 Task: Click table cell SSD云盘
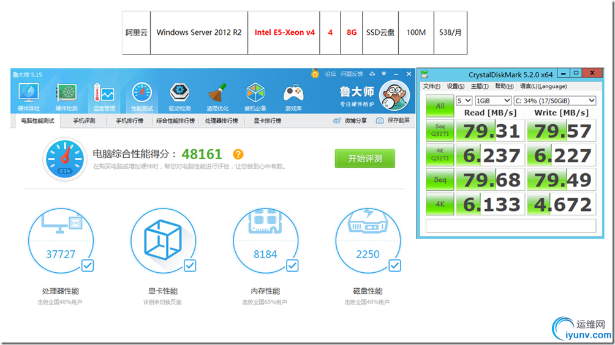[x=380, y=32]
